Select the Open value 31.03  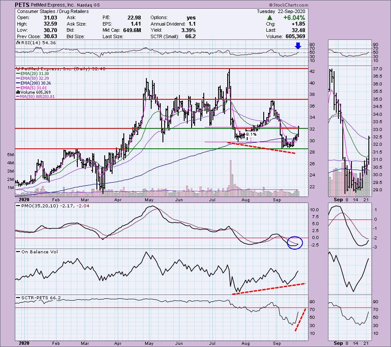50,18
